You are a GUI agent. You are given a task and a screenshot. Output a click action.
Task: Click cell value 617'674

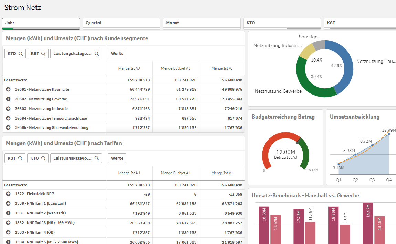coord(235,118)
